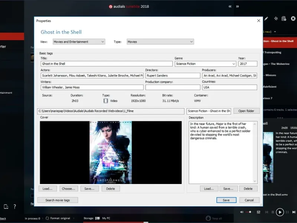
Task: Click the Open folder button
Action: 246,111
